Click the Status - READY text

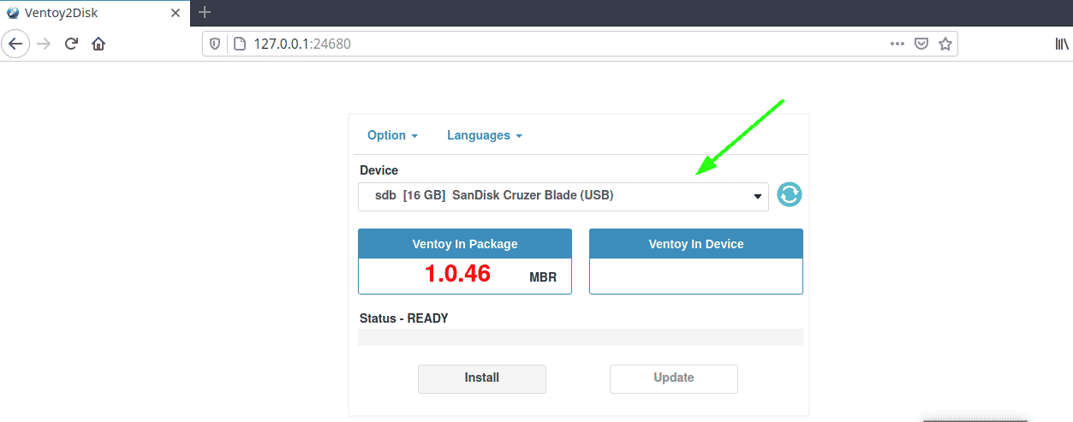click(x=404, y=318)
